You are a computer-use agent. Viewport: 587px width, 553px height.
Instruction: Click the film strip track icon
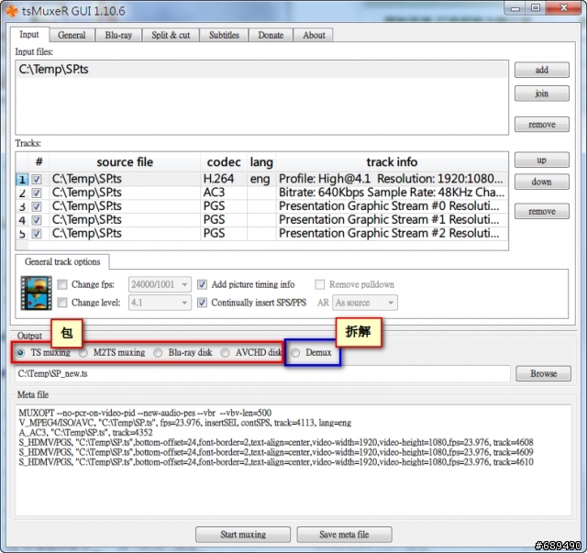pos(37,293)
